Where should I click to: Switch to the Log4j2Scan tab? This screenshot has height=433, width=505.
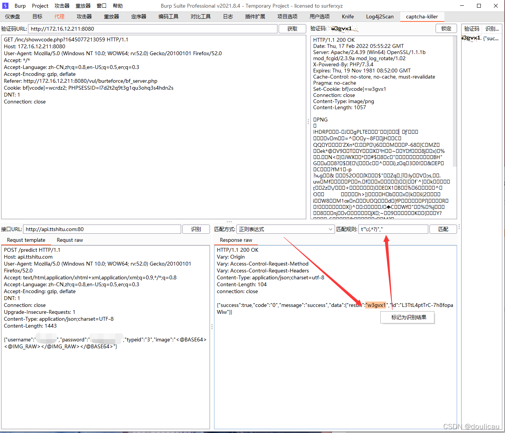click(x=380, y=16)
